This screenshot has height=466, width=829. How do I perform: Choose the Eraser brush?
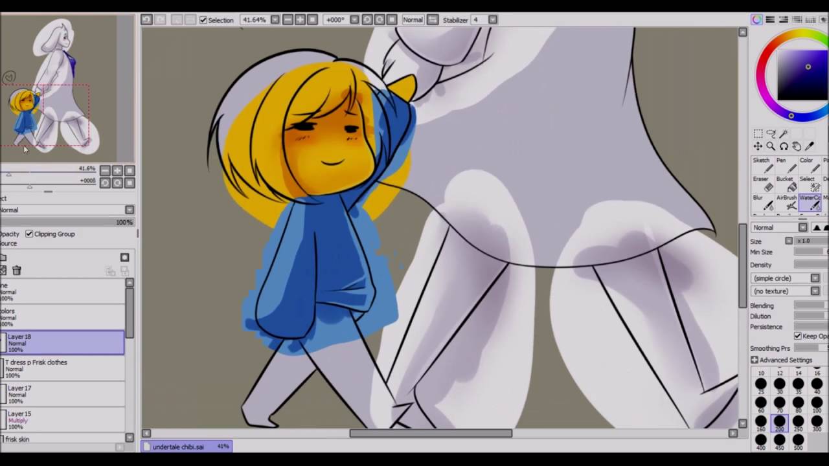point(762,184)
